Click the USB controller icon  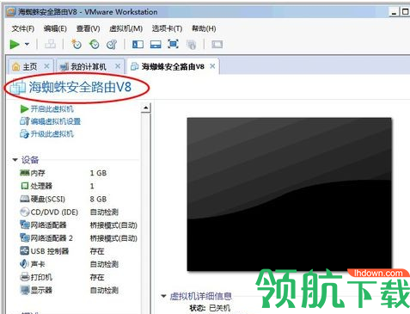click(x=25, y=251)
